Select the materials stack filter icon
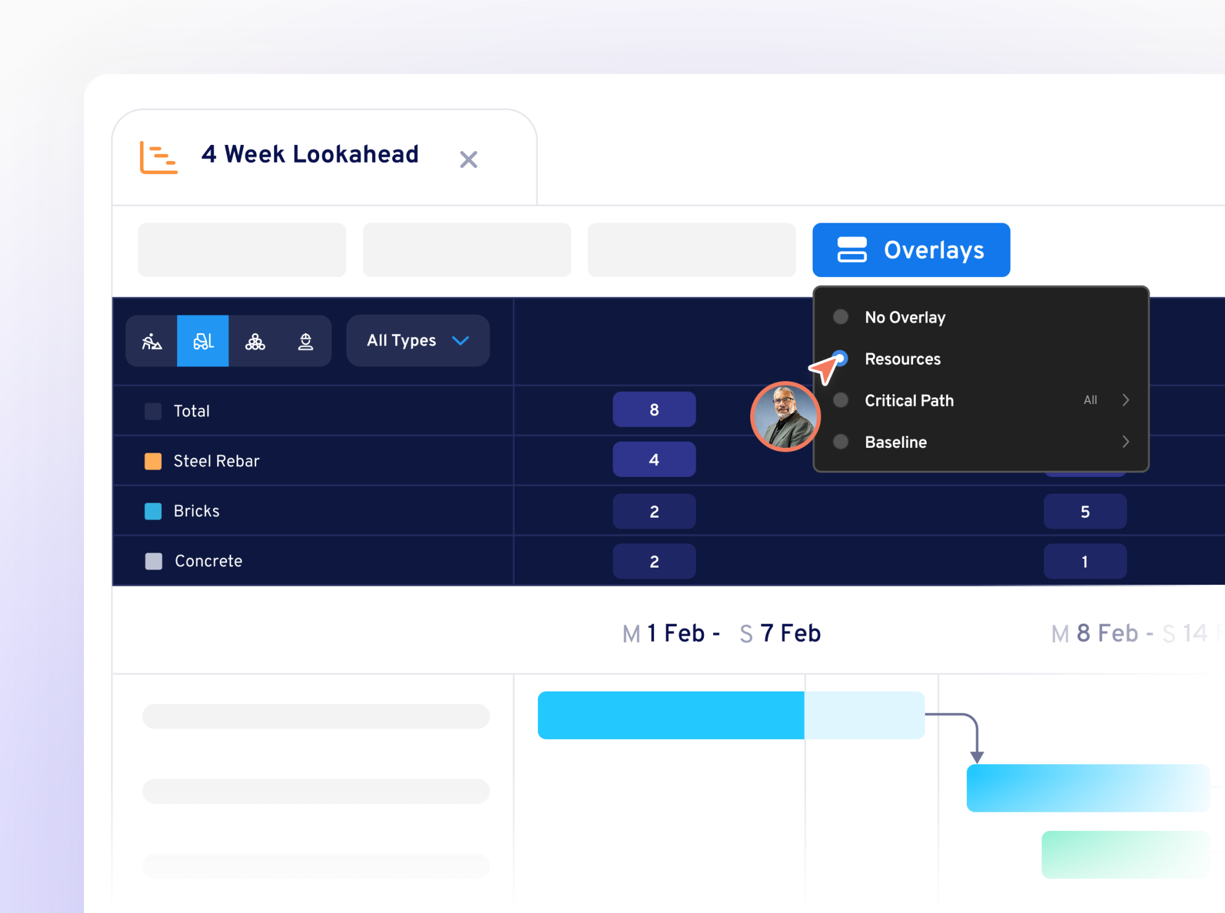This screenshot has height=913, width=1225. (255, 341)
